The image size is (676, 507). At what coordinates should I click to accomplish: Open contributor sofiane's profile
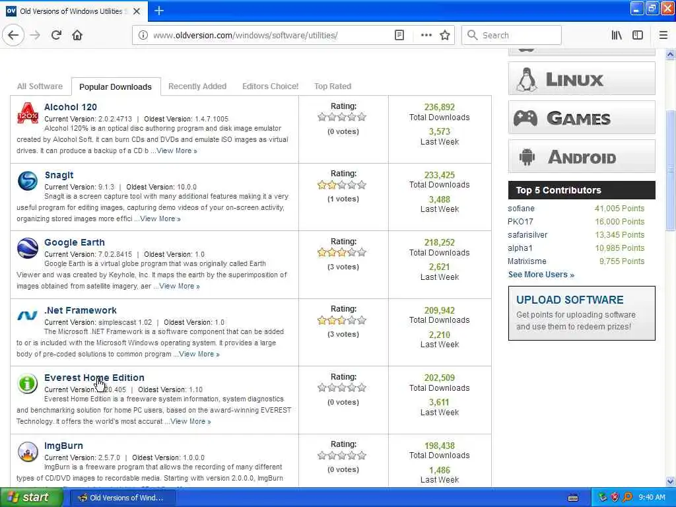pyautogui.click(x=521, y=208)
